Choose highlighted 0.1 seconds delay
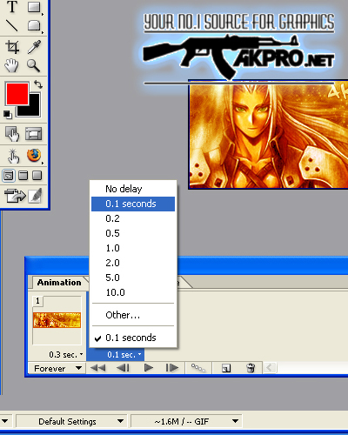 [x=133, y=204]
